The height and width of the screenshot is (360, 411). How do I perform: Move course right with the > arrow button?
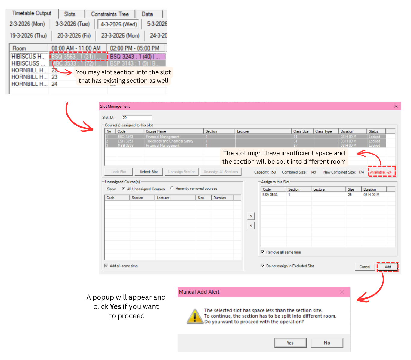tap(251, 216)
